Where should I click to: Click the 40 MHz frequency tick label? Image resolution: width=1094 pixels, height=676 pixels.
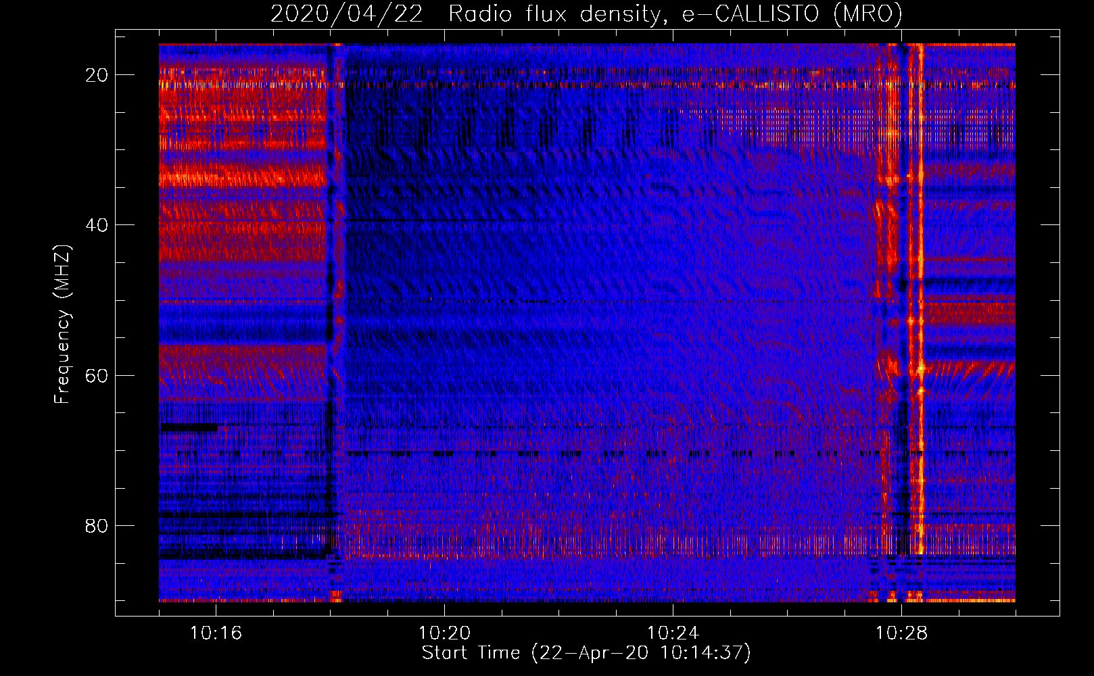(97, 225)
